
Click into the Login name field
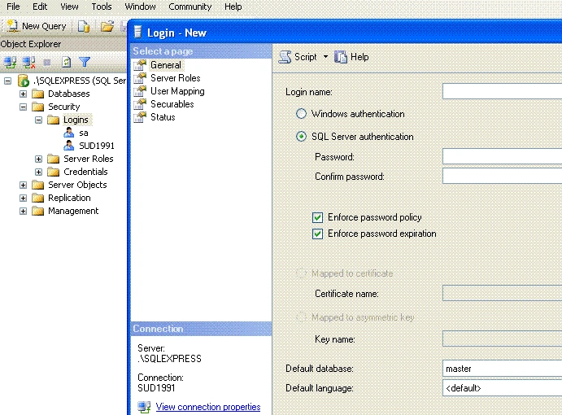pos(502,91)
